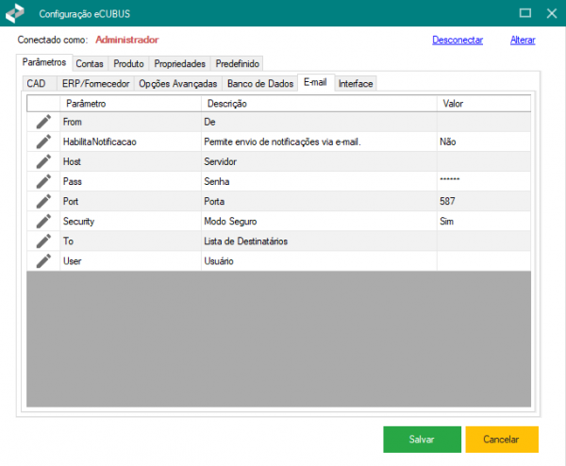566x466 pixels.
Task: Click the masked password value cell
Action: point(484,181)
